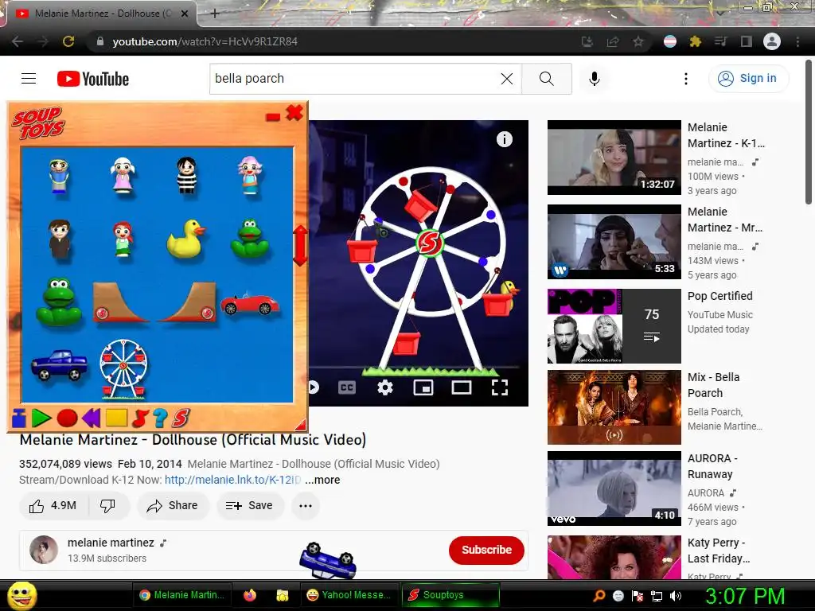The height and width of the screenshot is (611, 815).
Task: Select the blue pickup truck toy
Action: point(59,364)
